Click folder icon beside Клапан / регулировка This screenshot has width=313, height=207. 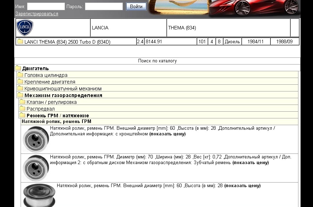[22, 102]
